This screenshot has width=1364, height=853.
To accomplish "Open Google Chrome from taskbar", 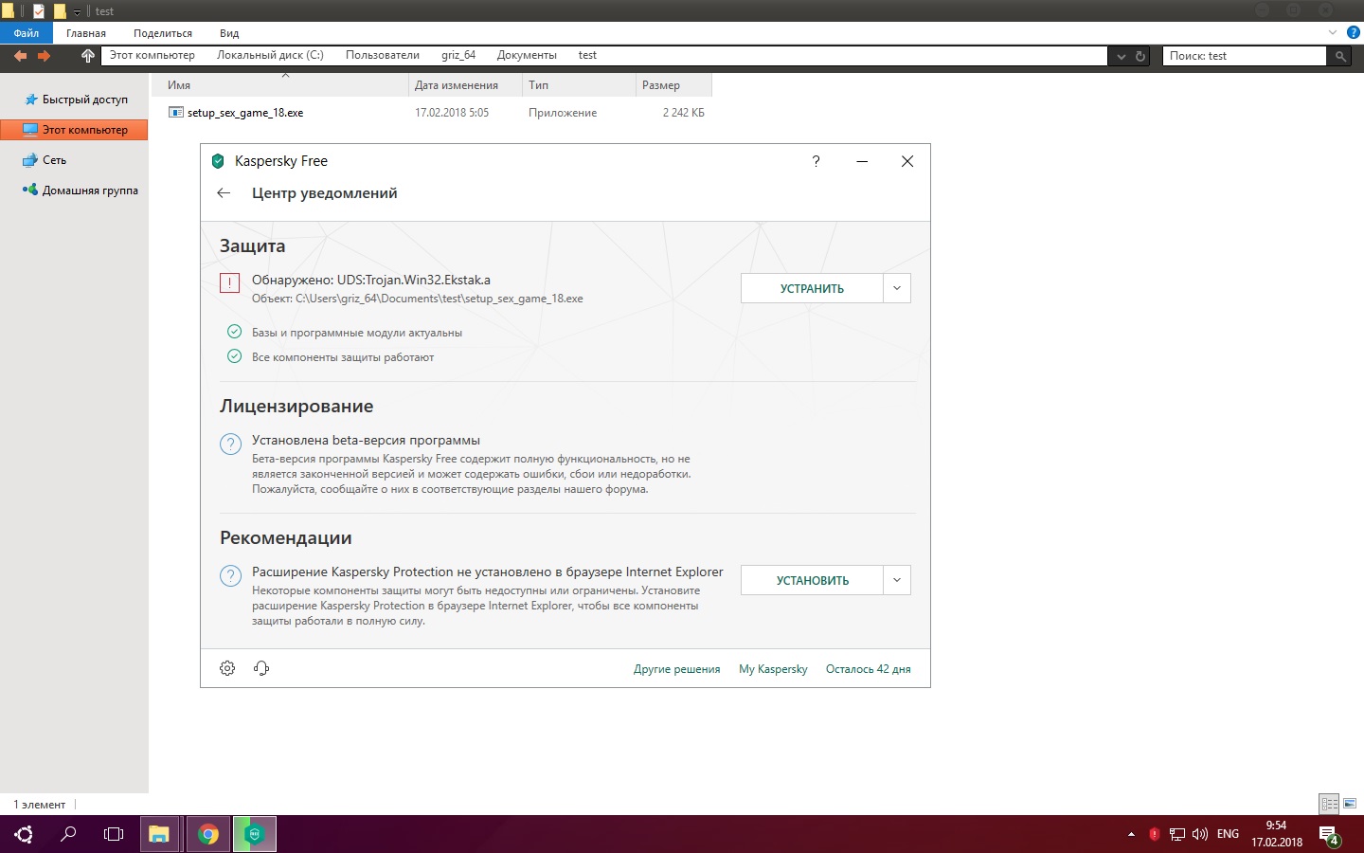I will (x=208, y=834).
